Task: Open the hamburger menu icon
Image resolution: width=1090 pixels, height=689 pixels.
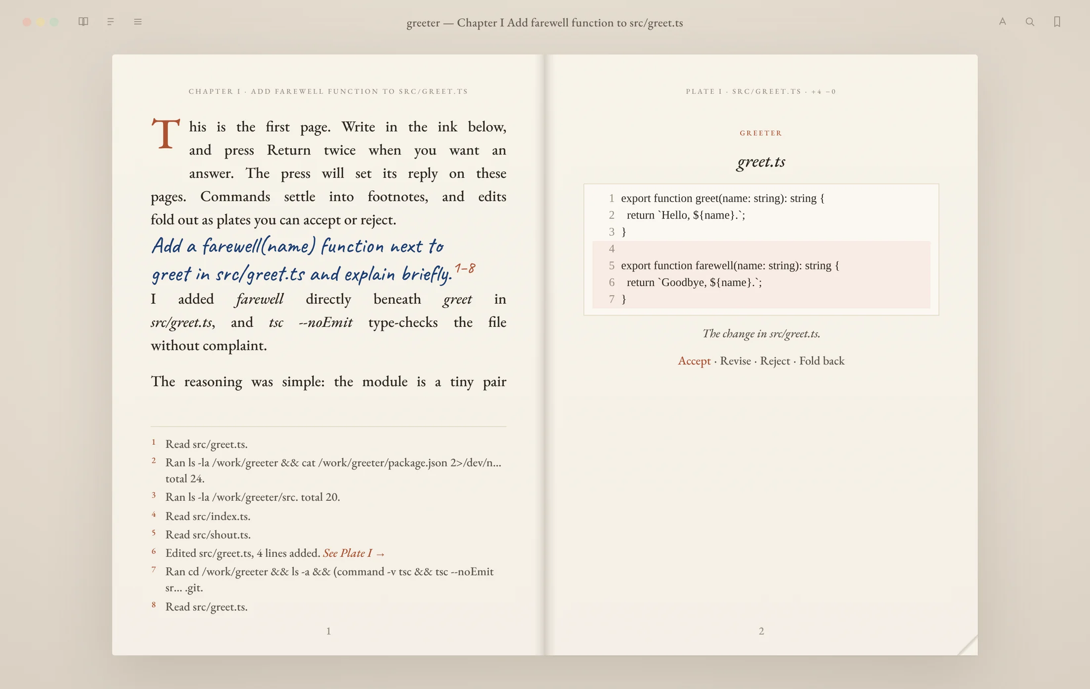Action: click(x=138, y=22)
